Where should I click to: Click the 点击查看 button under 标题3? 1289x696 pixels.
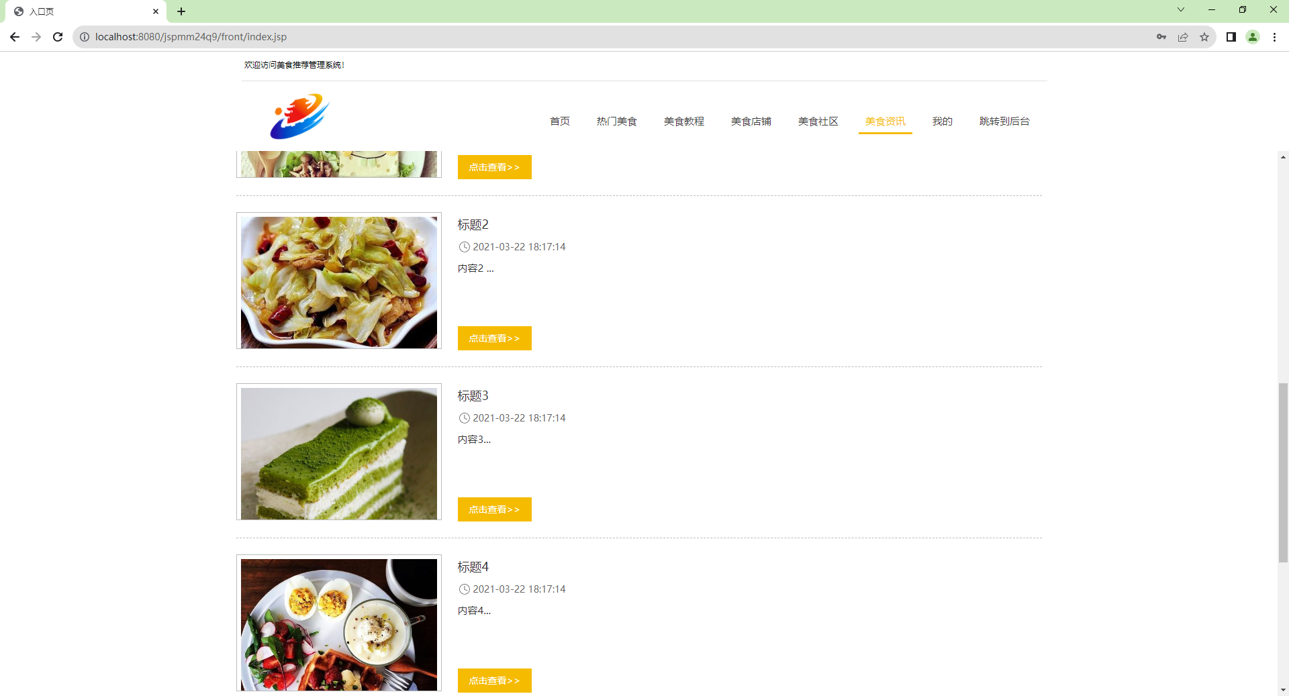point(494,509)
